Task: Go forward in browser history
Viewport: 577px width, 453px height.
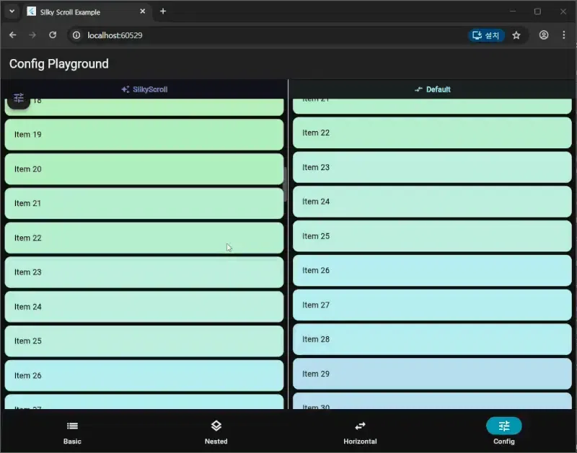Action: 32,35
